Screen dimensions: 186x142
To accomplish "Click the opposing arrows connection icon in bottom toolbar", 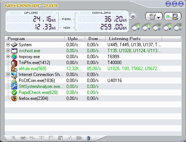I will (23, 138).
